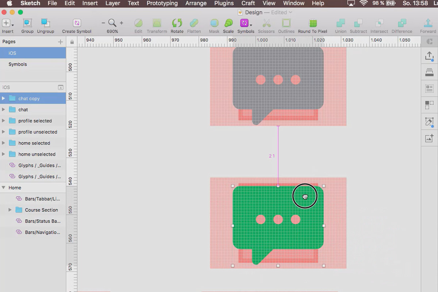
Task: Click the Craft upload sync icon
Action: click(x=429, y=56)
